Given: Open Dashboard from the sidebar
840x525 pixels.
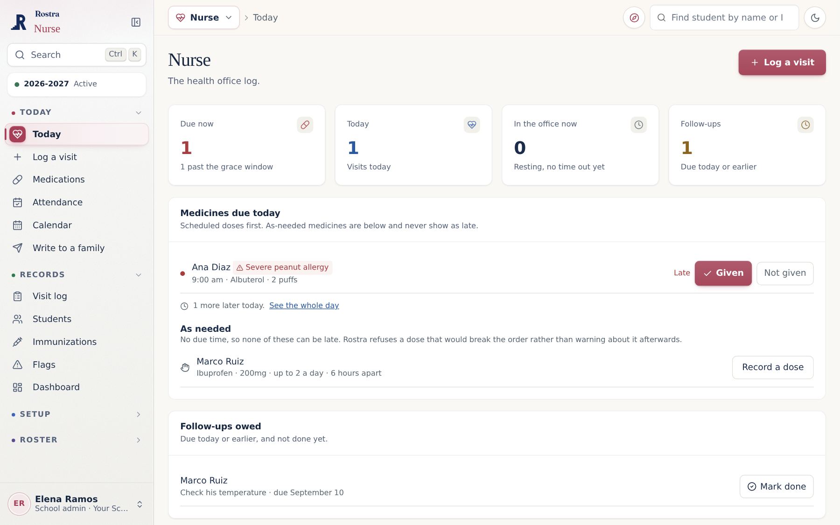Looking at the screenshot, I should pyautogui.click(x=77, y=387).
